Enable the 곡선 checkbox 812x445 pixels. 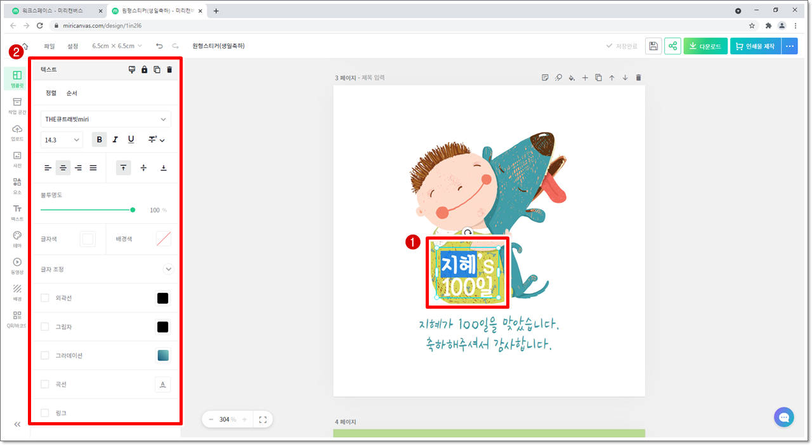click(x=45, y=384)
